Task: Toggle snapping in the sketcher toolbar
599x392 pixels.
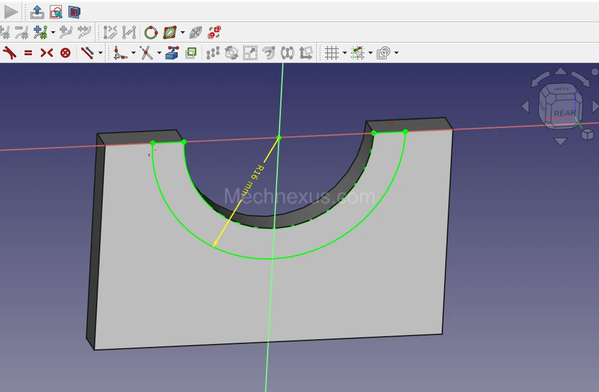Action: 358,53
